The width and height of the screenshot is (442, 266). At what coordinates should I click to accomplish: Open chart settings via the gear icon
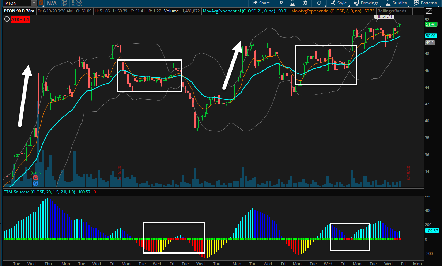305,3
